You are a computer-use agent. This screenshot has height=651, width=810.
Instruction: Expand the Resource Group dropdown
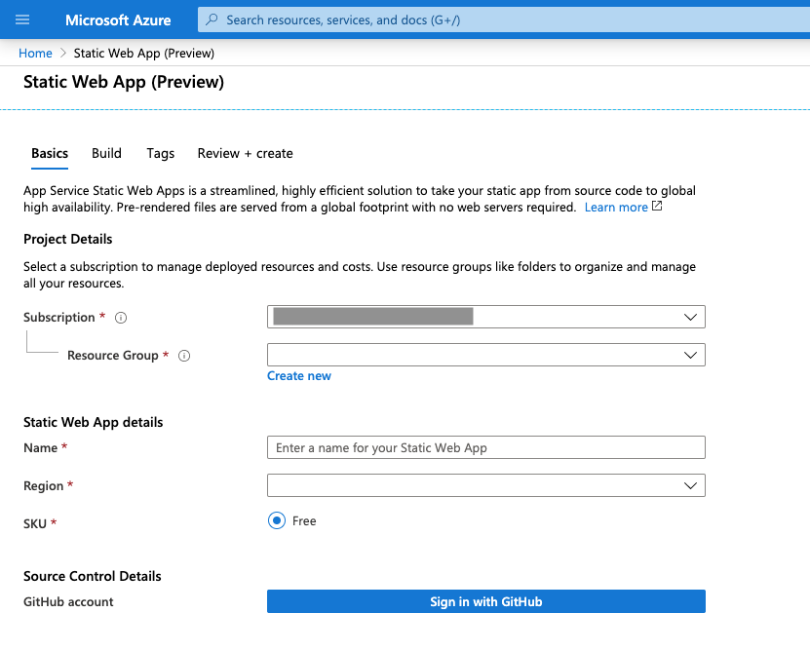[486, 355]
